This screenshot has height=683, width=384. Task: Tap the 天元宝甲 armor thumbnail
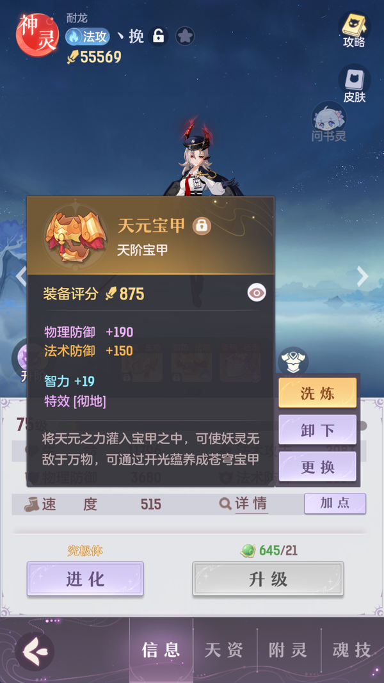pyautogui.click(x=76, y=234)
